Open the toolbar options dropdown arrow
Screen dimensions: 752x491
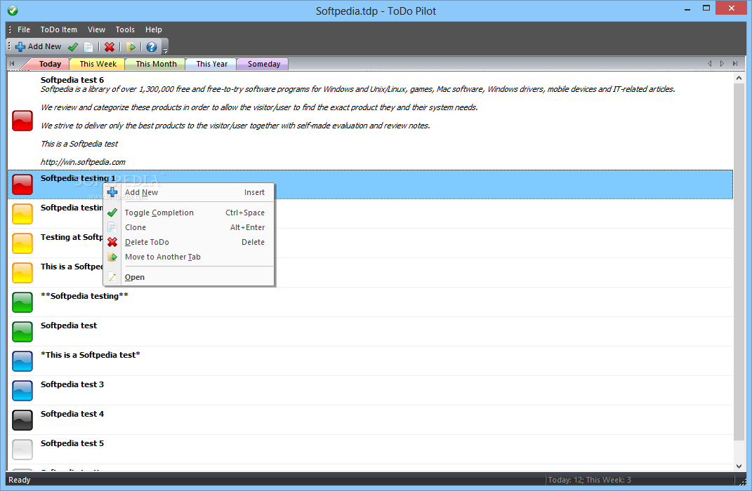tap(165, 50)
